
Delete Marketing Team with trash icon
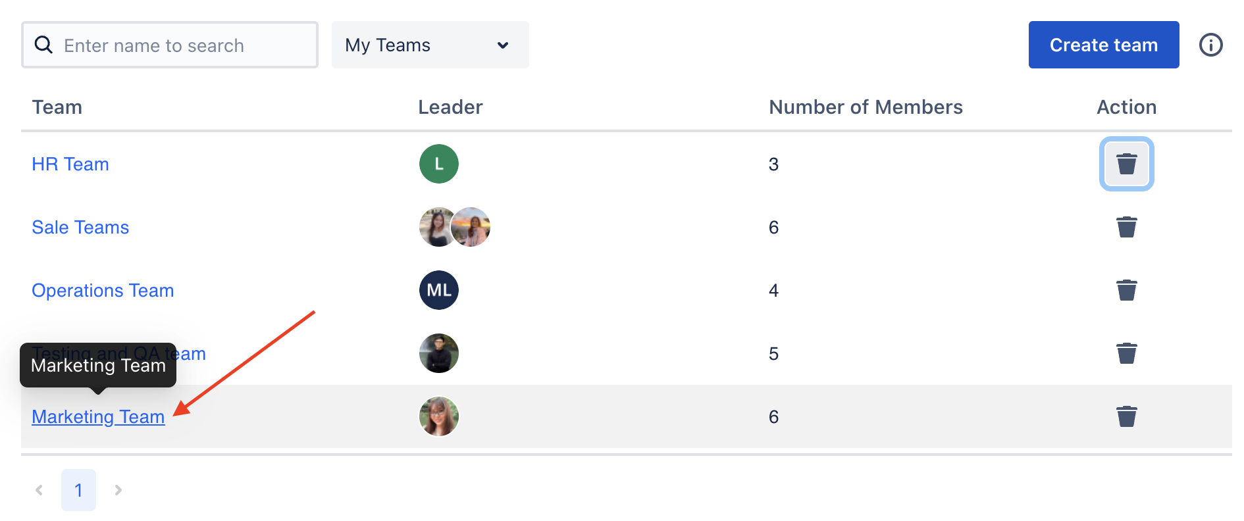coord(1126,416)
